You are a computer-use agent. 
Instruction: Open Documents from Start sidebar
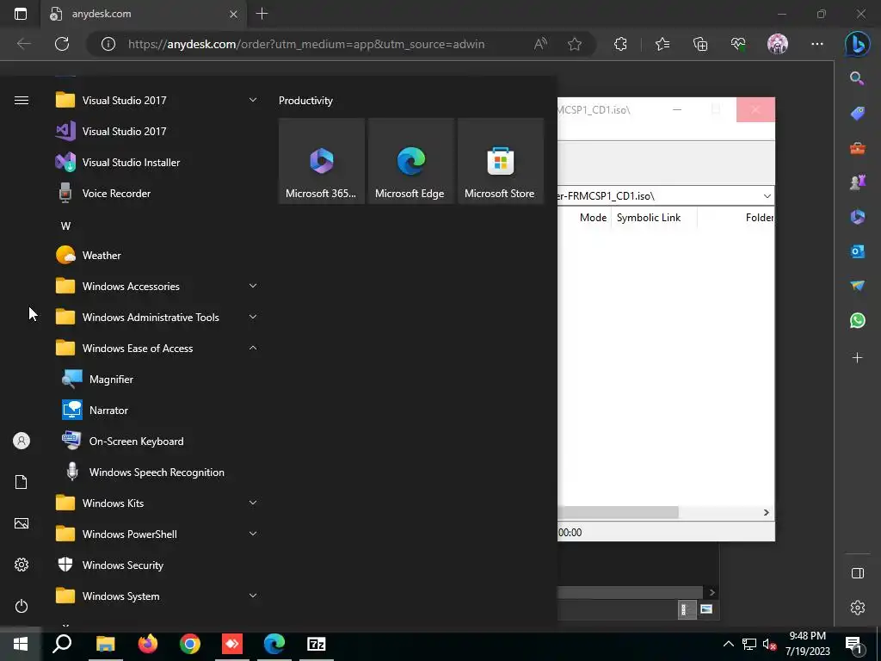coord(22,482)
